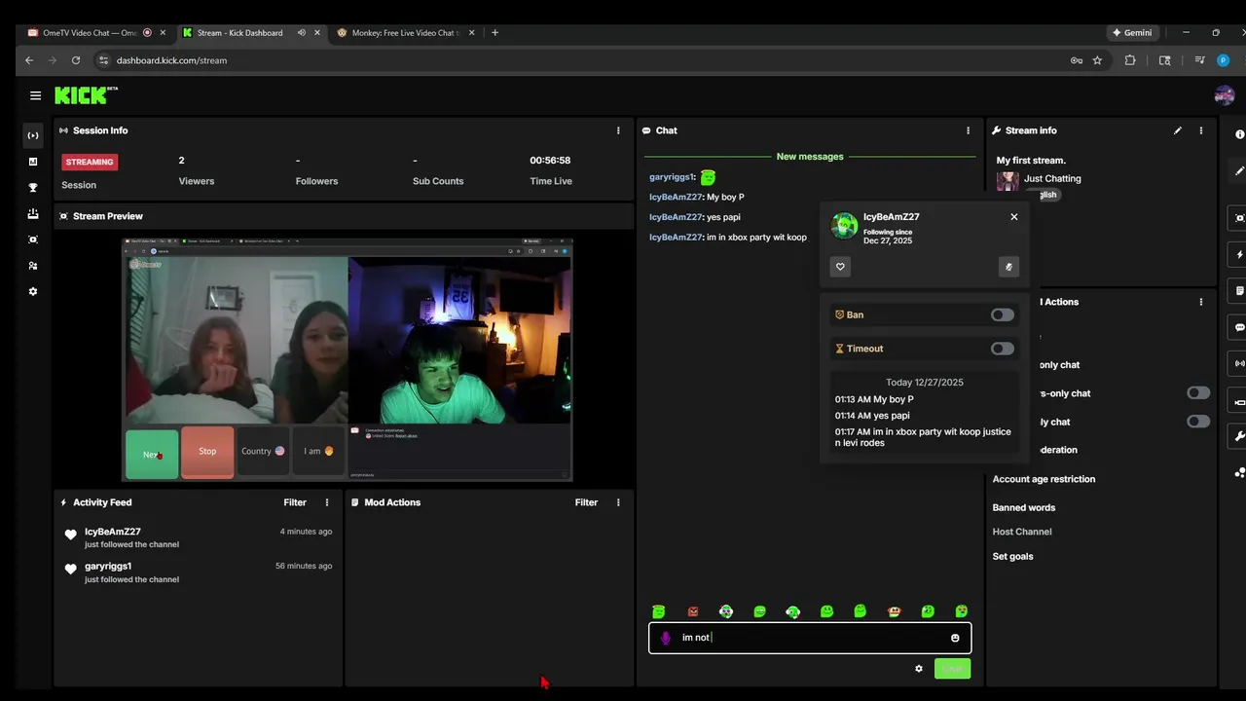Open the Channel Actions three-dot menu

[1201, 302]
